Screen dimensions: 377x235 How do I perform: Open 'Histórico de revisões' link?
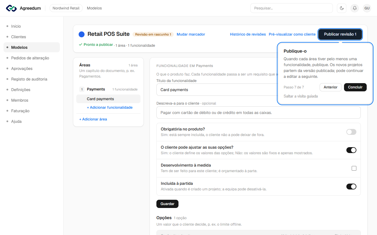click(248, 34)
